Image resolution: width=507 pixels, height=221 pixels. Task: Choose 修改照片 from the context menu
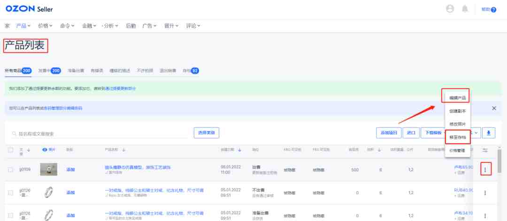(457, 124)
